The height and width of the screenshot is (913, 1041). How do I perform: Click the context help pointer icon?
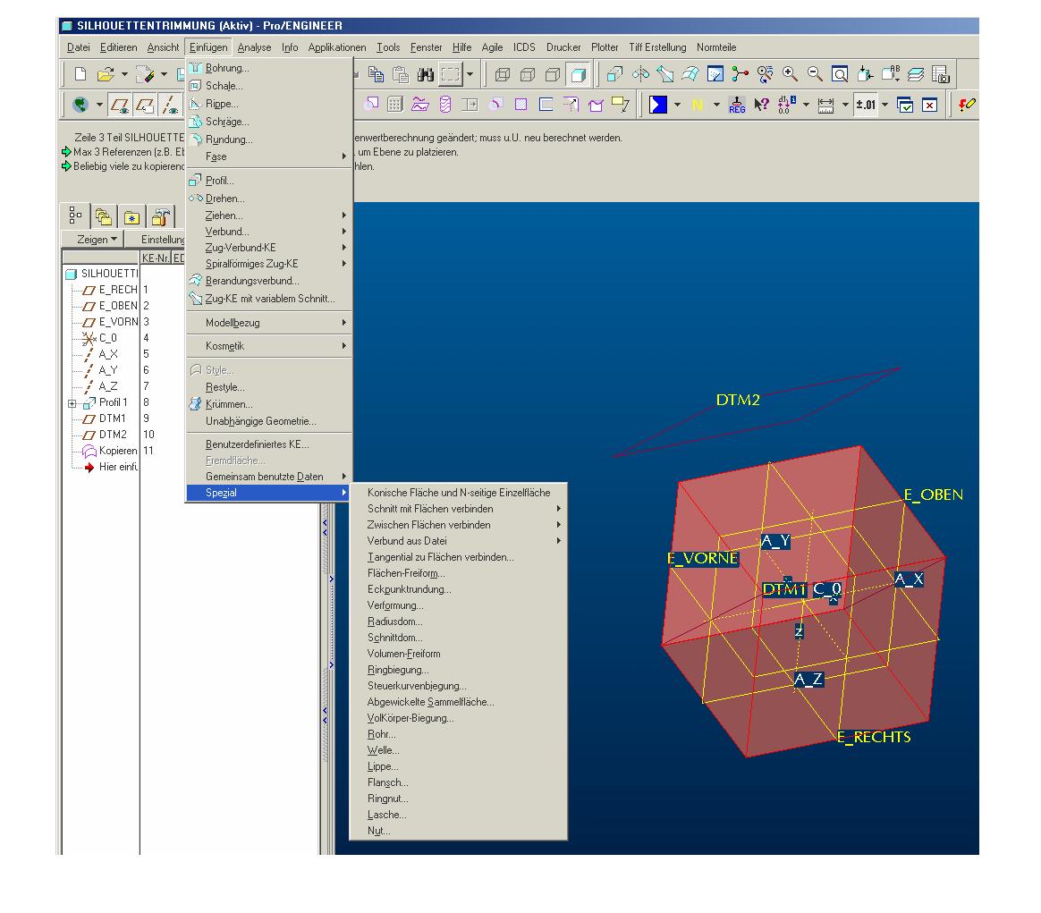[761, 105]
